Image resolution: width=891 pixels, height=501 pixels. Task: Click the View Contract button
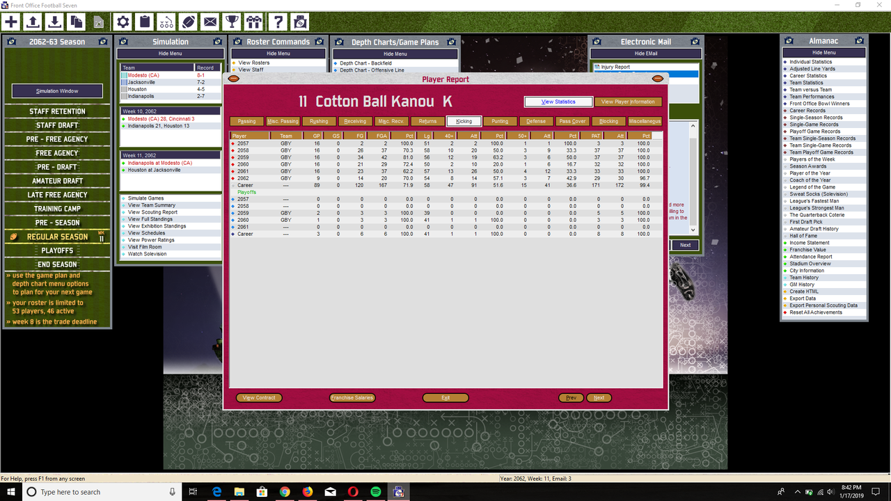click(259, 397)
